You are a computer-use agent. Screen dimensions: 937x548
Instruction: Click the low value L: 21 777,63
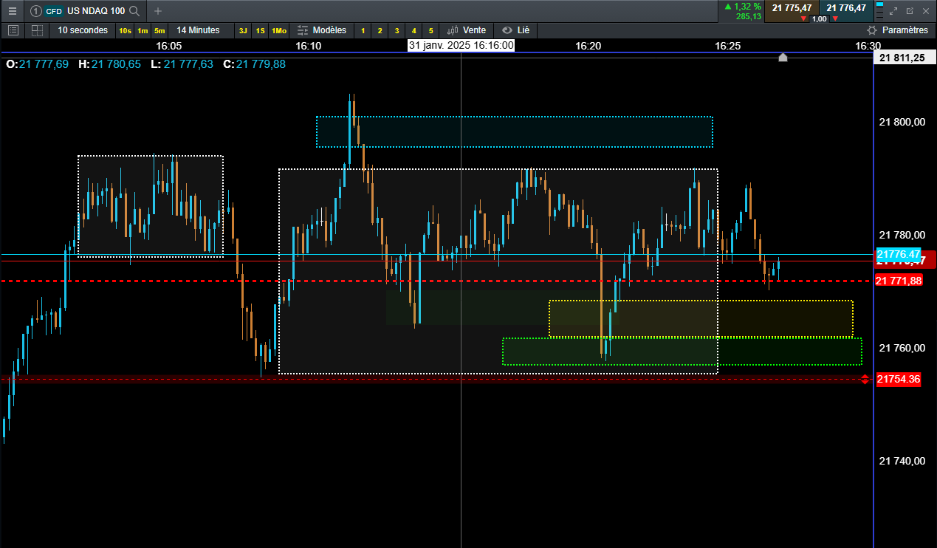click(182, 64)
